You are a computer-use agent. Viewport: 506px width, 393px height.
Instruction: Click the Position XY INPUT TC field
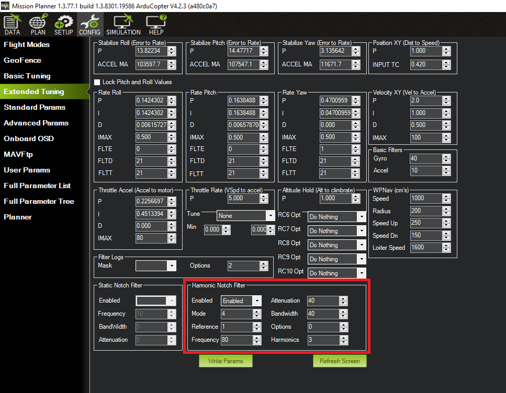[x=426, y=64]
